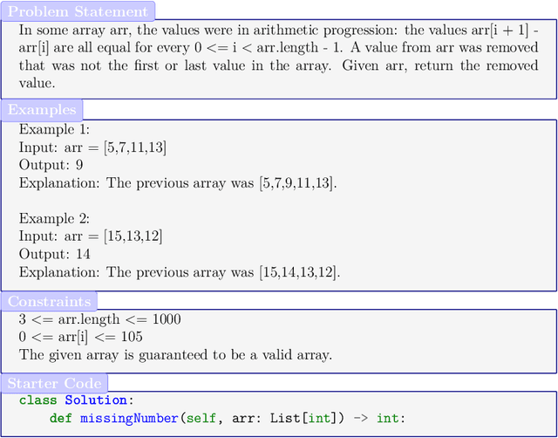Viewport: 558px width, 438px height.
Task: Click the Starter Code heading label
Action: pyautogui.click(x=54, y=384)
